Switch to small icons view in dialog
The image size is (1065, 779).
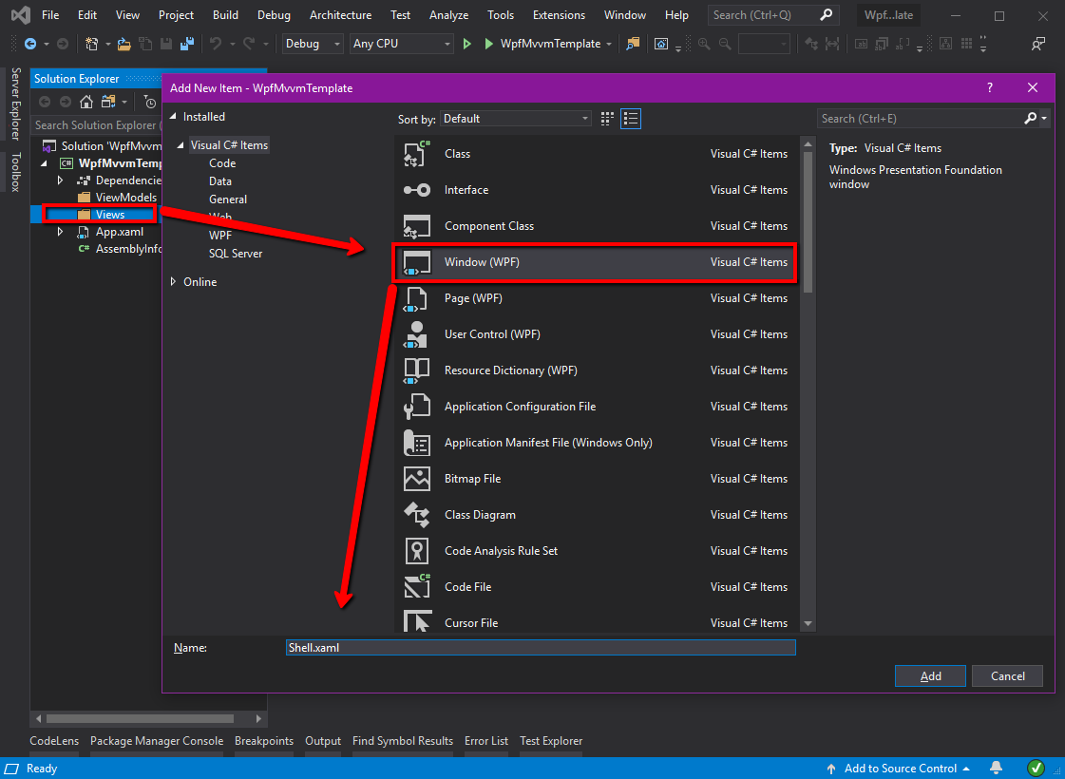coord(607,119)
